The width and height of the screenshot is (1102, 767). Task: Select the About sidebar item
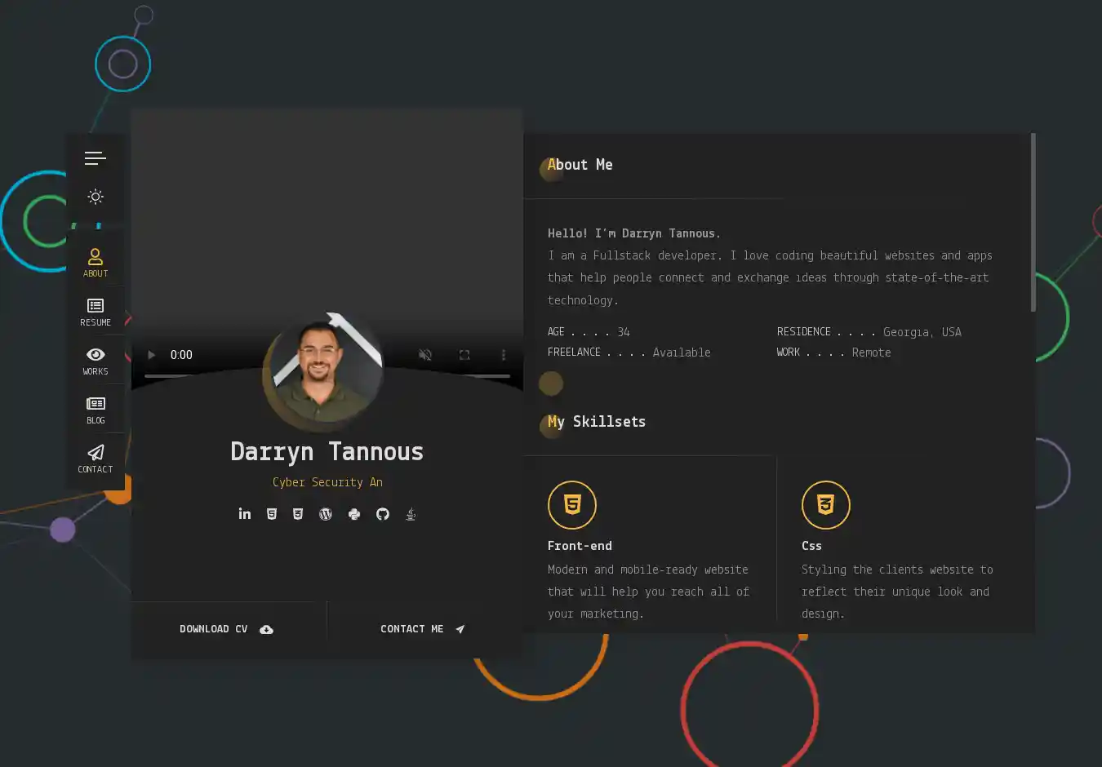(96, 263)
